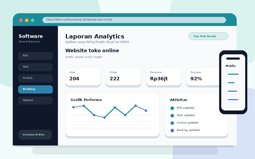255x159 pixels.
Task: Open the User stat card
Action: (x=83, y=76)
